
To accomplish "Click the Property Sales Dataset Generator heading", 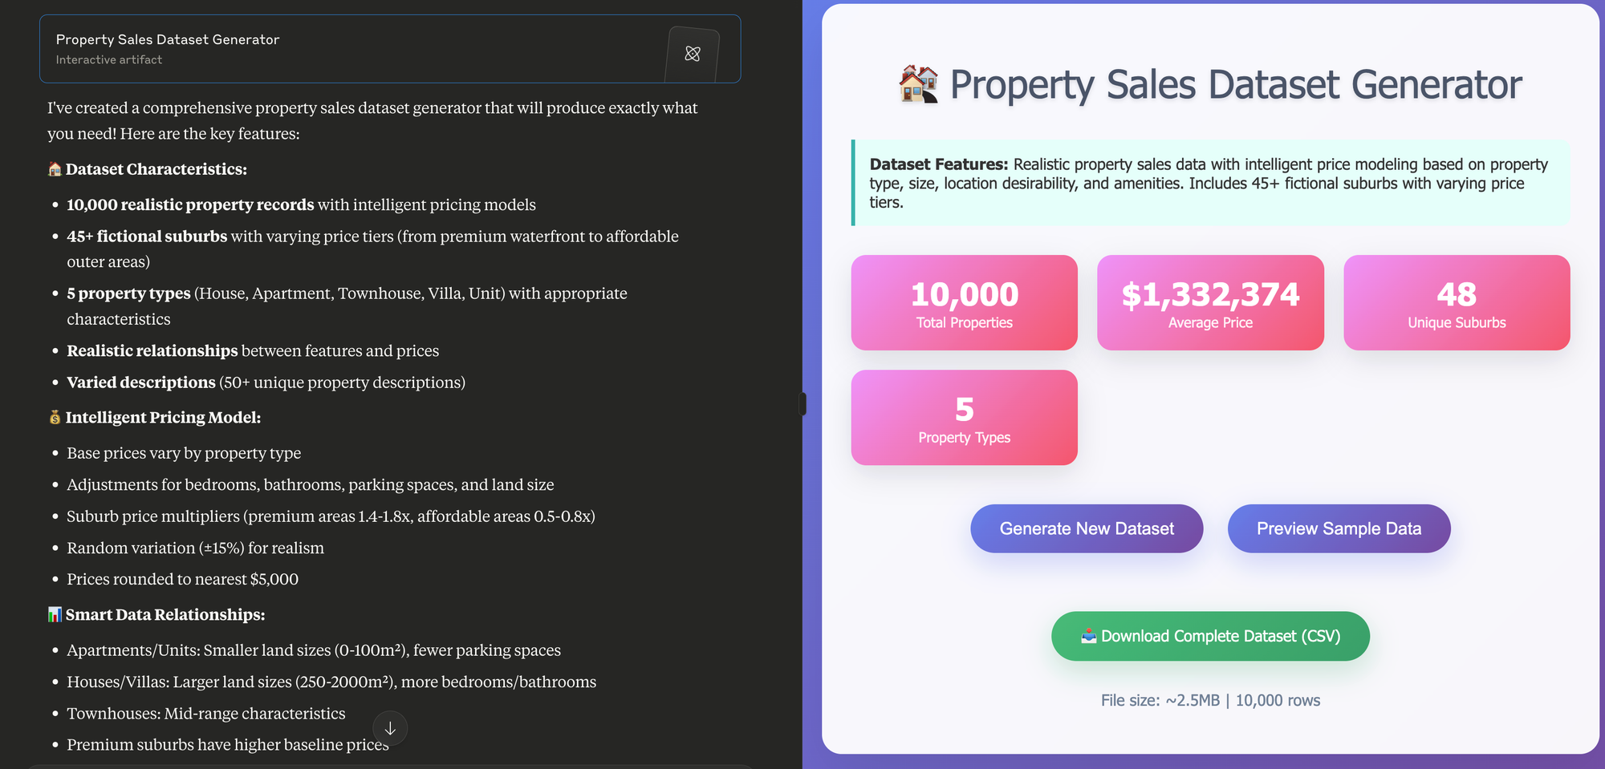I will (x=1236, y=85).
